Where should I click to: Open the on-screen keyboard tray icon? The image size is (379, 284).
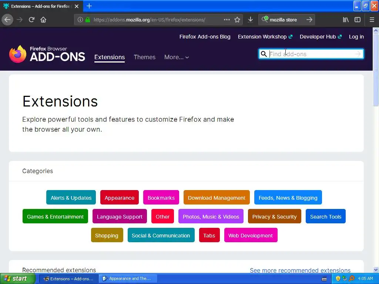pos(324,279)
